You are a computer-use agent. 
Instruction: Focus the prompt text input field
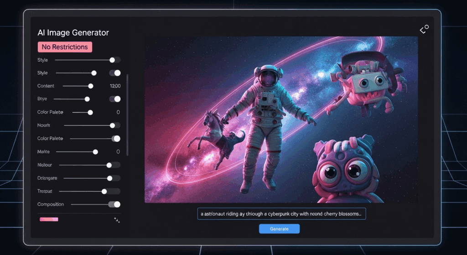[281, 213]
